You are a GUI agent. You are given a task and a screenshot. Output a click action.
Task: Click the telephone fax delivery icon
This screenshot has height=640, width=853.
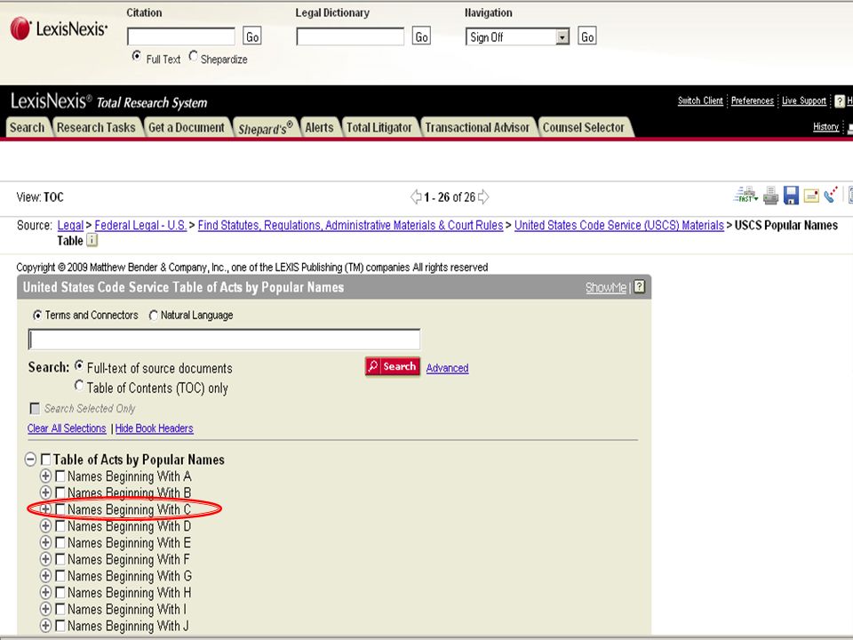(831, 195)
